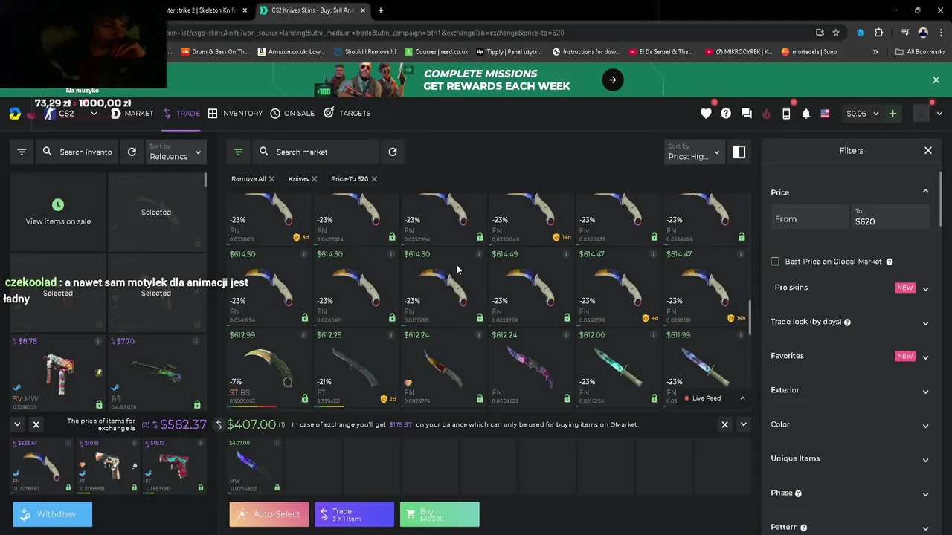Expand the Favorites filter
The width and height of the screenshot is (952, 535).
[925, 357]
